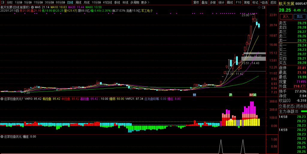This screenshot has width=307, height=154.
Task: Click the MA20: 15.44 label
Action: click(76, 7)
